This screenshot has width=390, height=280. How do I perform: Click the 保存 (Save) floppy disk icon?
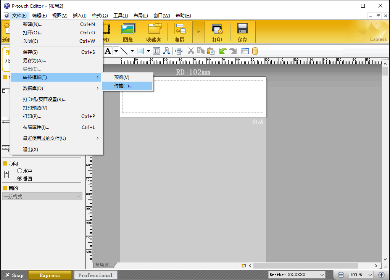pos(242,32)
